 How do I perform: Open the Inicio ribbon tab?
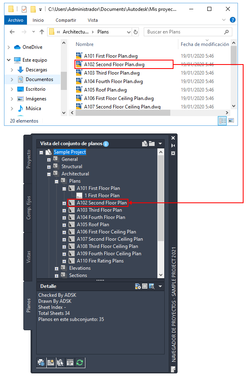(x=38, y=20)
